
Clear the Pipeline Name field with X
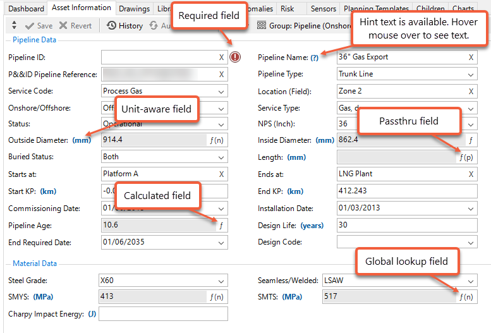471,58
